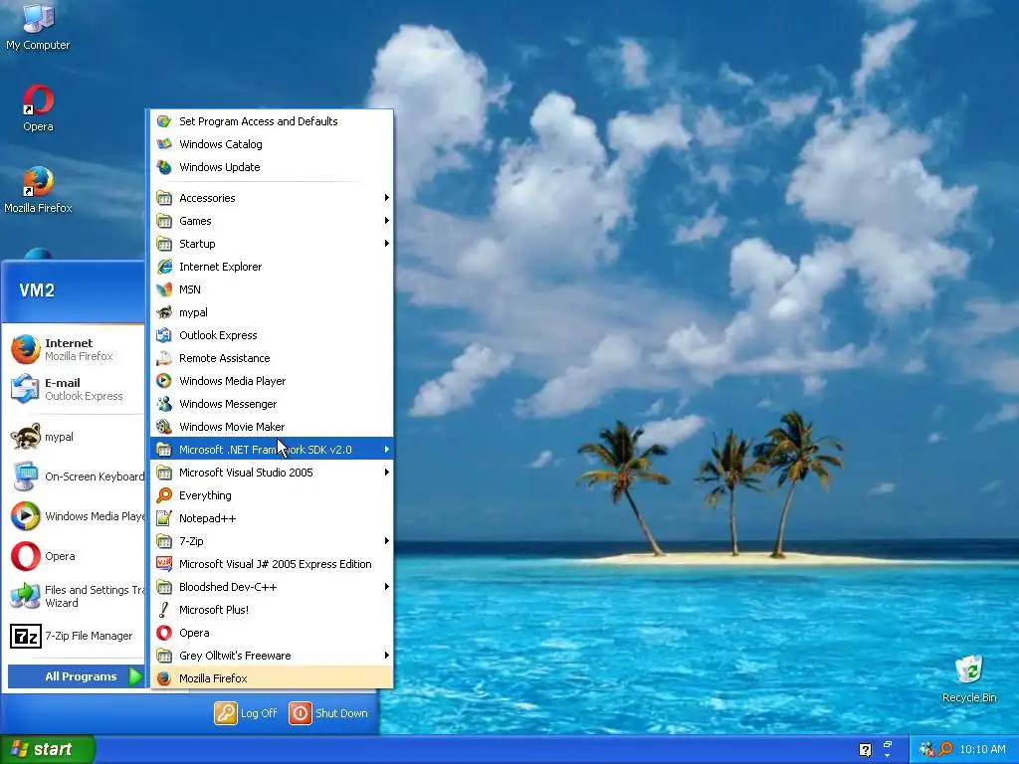The image size is (1019, 764).
Task: Expand Bloodshed Dev-C++ submenu
Action: tap(272, 587)
